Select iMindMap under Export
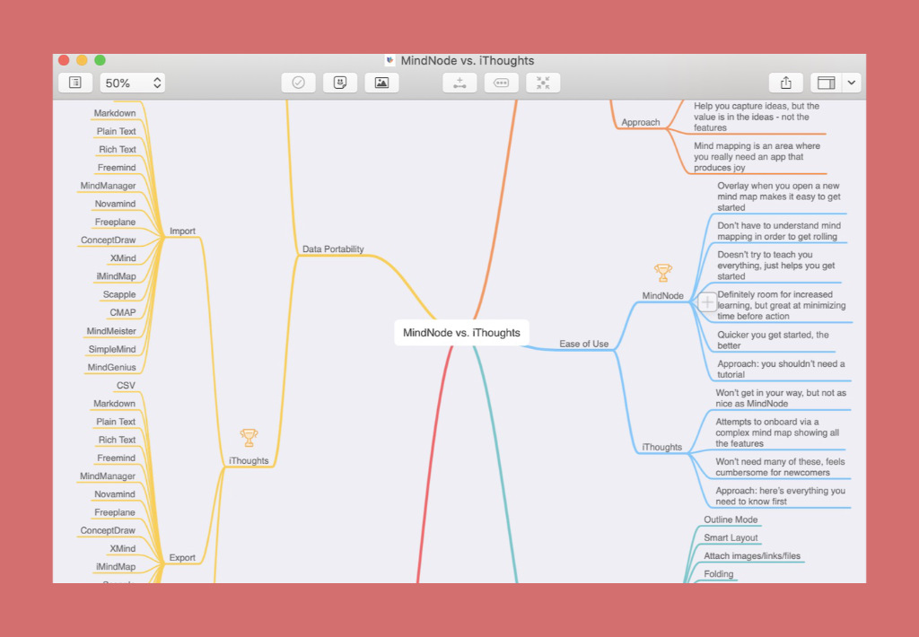Image resolution: width=919 pixels, height=637 pixels. click(x=116, y=567)
